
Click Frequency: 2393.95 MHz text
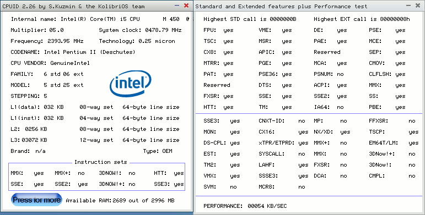47,41
